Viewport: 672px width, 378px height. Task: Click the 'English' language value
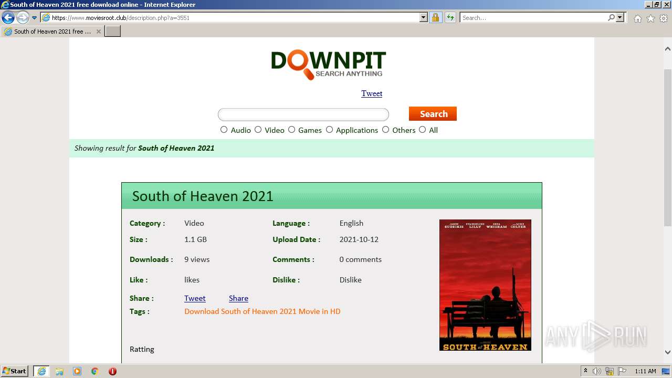coord(351,223)
